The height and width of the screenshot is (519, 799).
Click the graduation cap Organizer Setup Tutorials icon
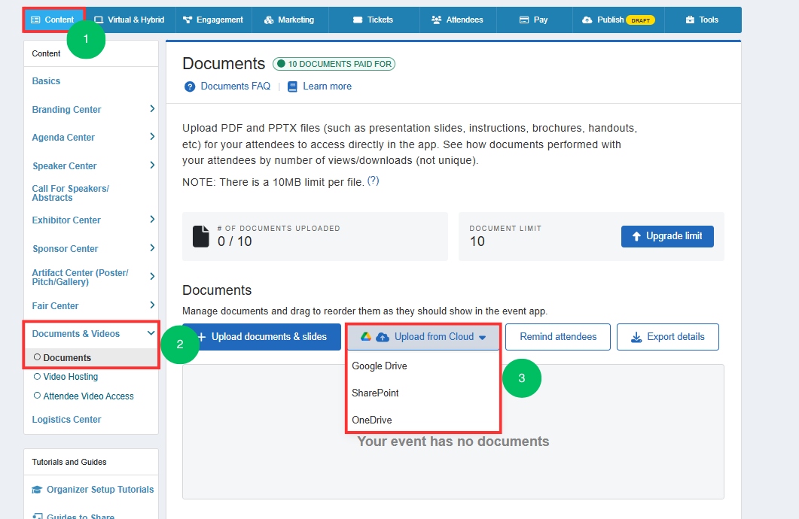pyautogui.click(x=37, y=490)
